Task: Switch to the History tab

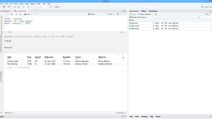Action: point(143,11)
